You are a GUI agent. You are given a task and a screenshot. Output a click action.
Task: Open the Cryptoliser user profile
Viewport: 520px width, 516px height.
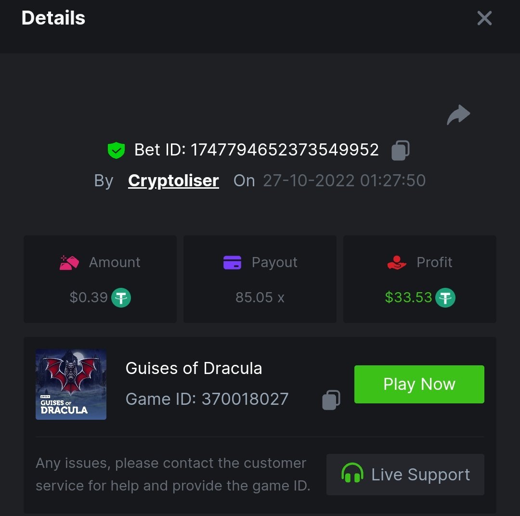tap(173, 181)
